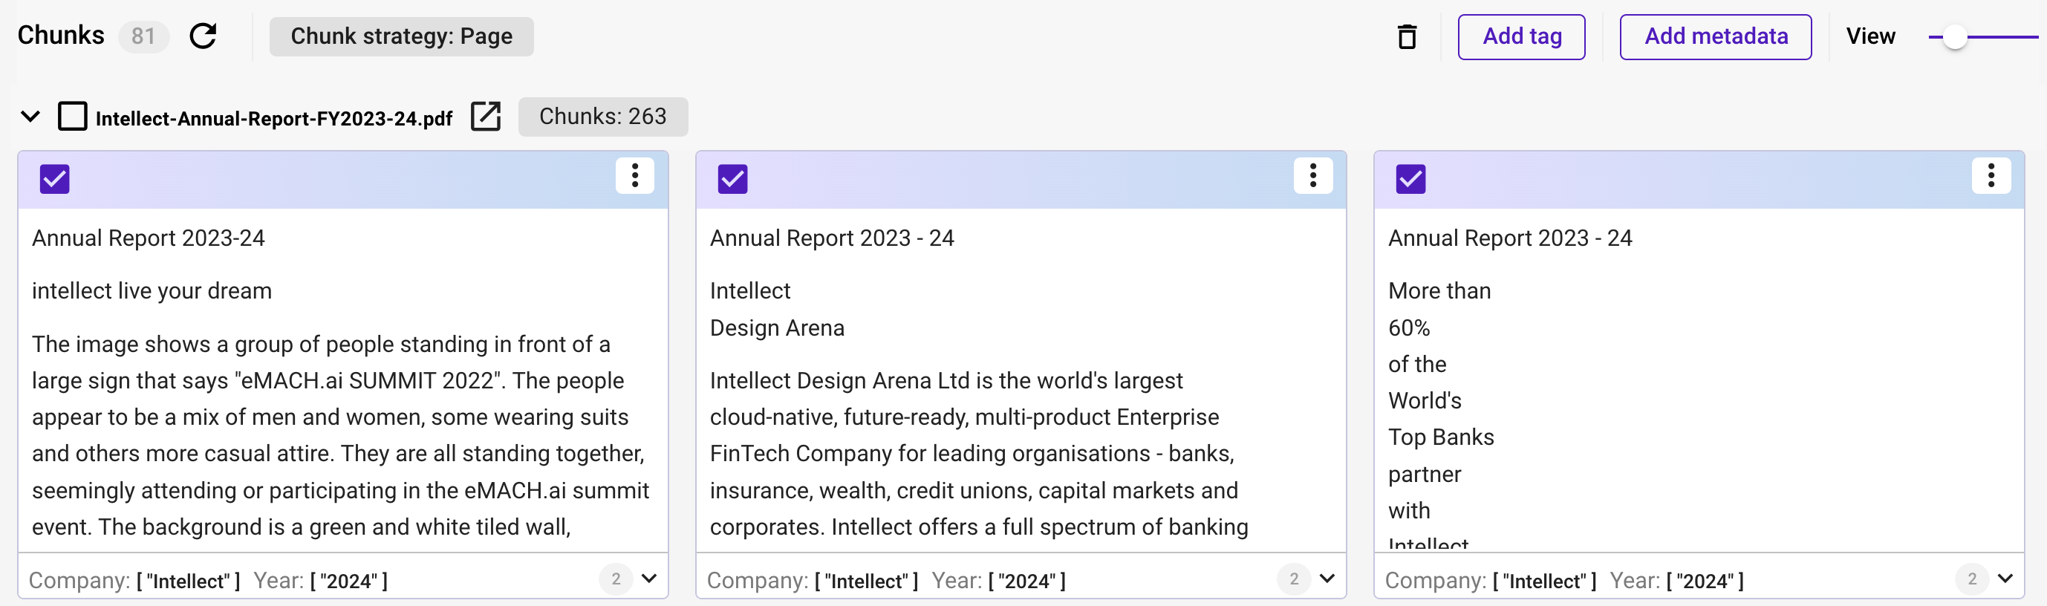The width and height of the screenshot is (2047, 606).
Task: Click the Add tag button
Action: click(x=1521, y=36)
